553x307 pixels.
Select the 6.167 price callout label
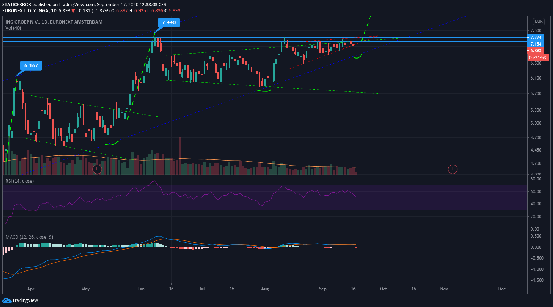[31, 65]
